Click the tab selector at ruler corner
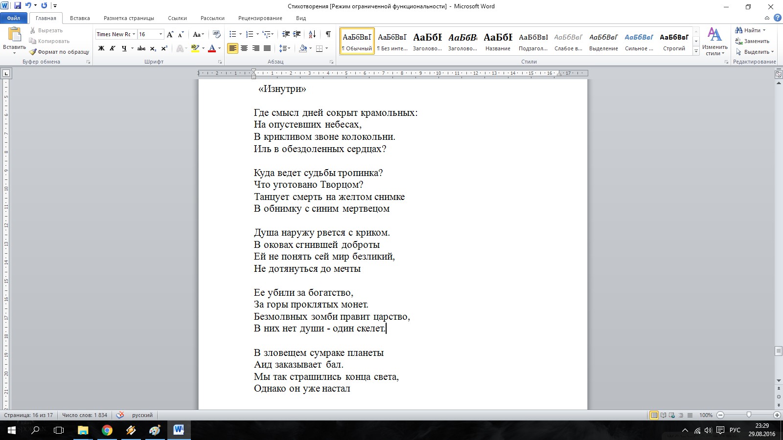This screenshot has width=783, height=440. (6, 73)
